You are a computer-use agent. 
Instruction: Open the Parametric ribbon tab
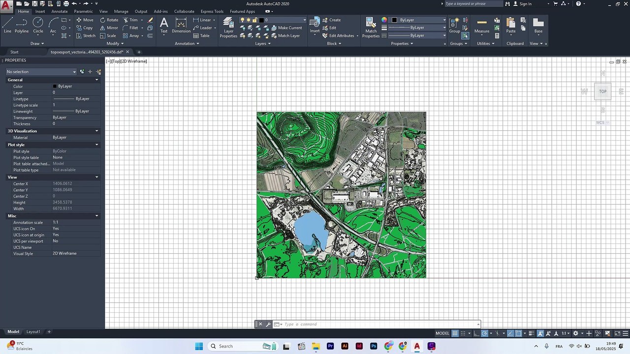83,11
